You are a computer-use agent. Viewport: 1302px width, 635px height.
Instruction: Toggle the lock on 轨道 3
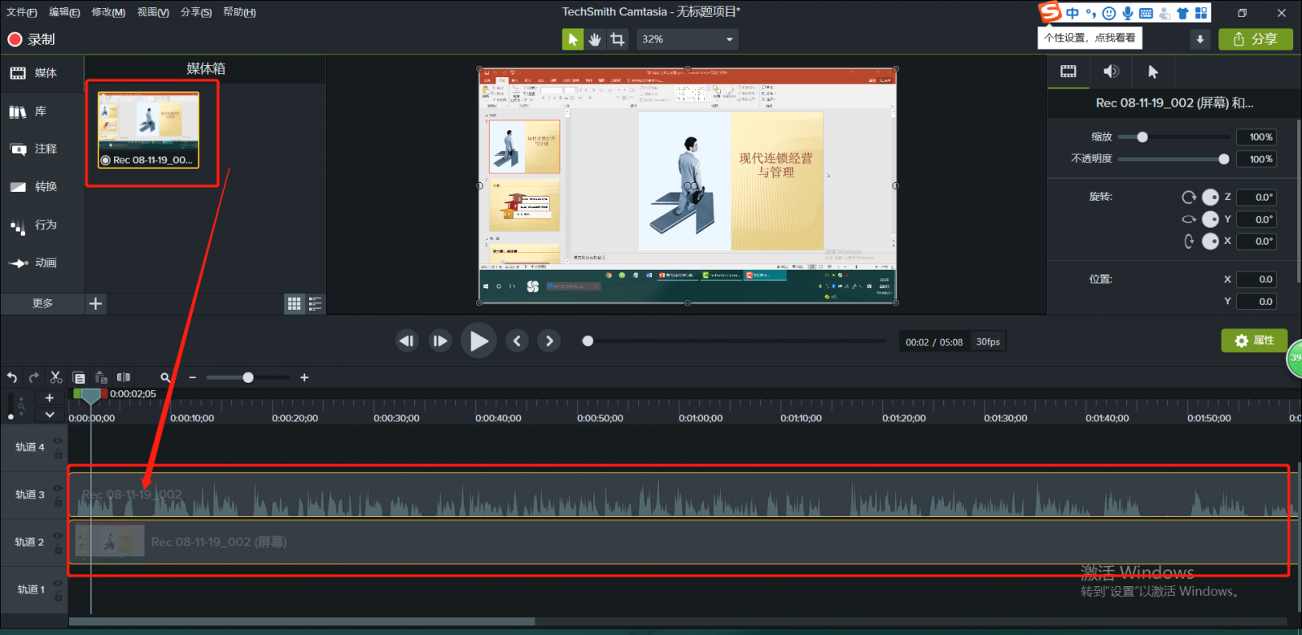point(58,502)
